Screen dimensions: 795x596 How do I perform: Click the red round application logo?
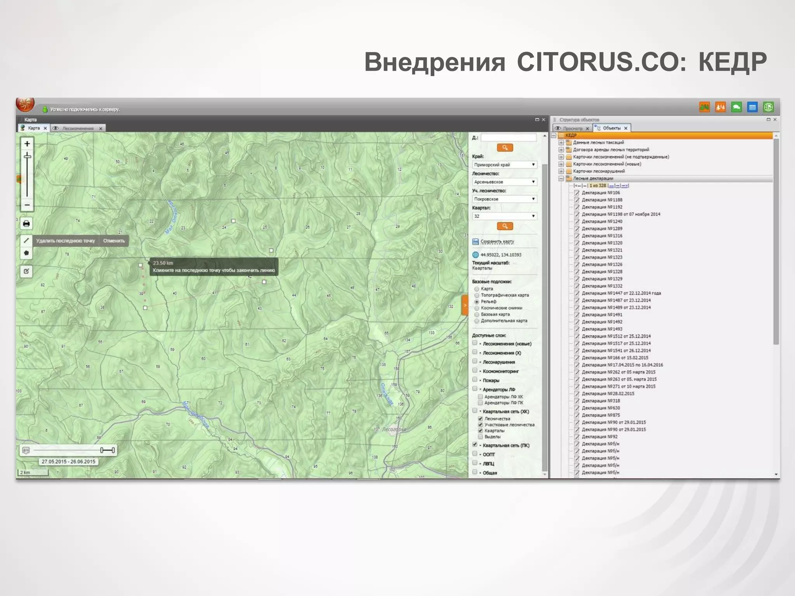click(x=25, y=104)
